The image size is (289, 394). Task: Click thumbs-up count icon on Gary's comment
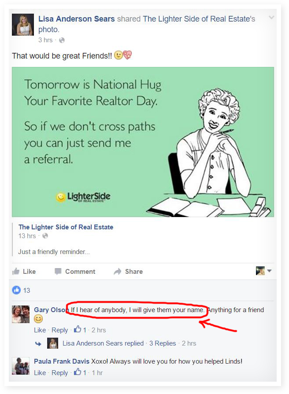tap(78, 329)
